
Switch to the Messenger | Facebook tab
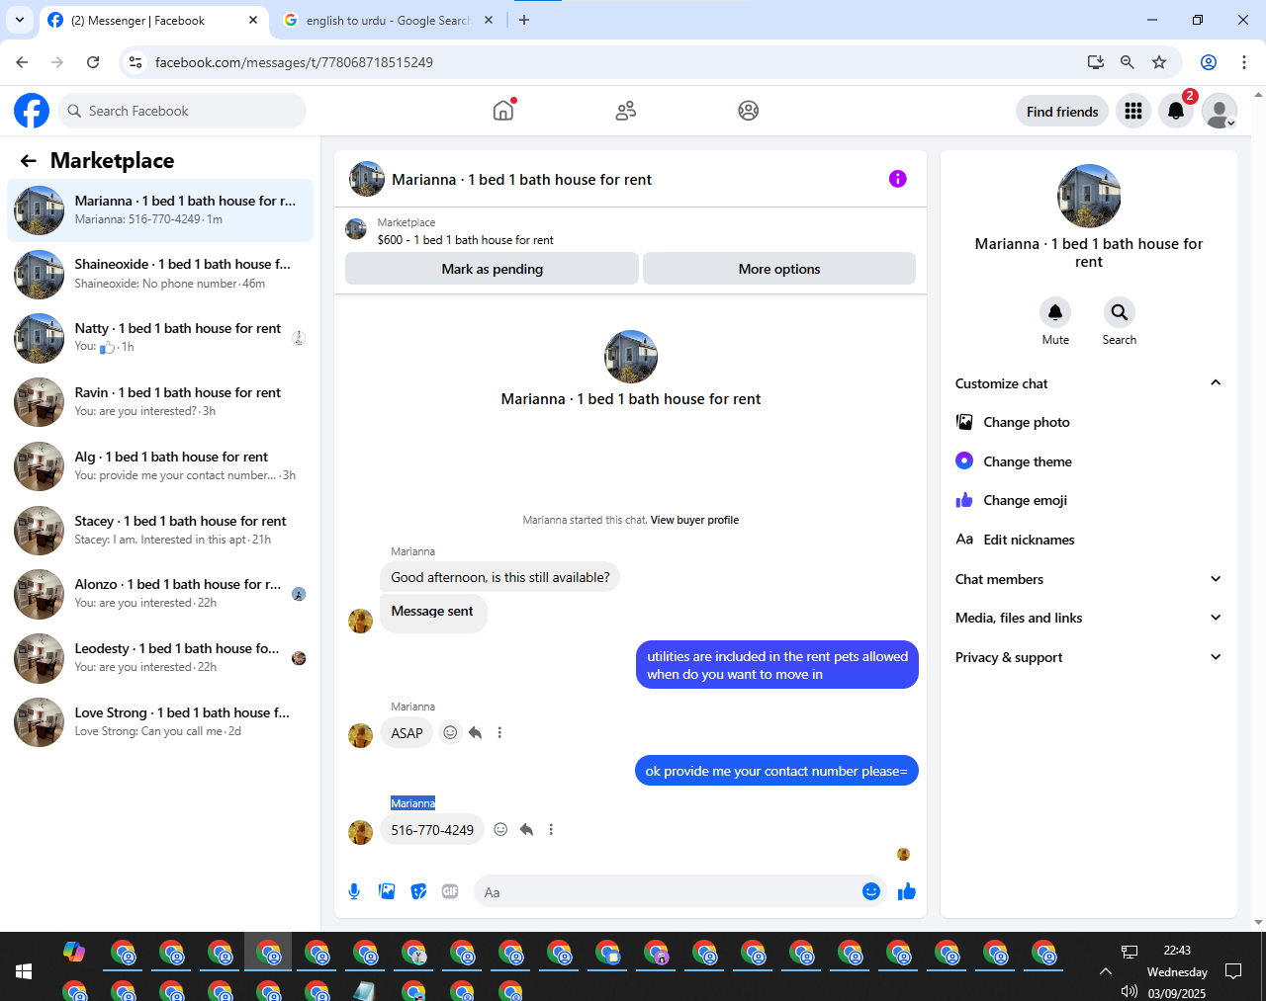click(x=153, y=20)
